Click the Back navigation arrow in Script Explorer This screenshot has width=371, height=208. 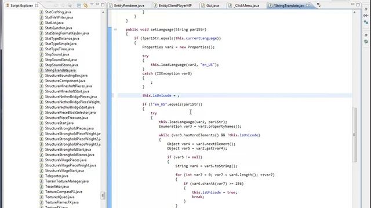click(x=56, y=5)
